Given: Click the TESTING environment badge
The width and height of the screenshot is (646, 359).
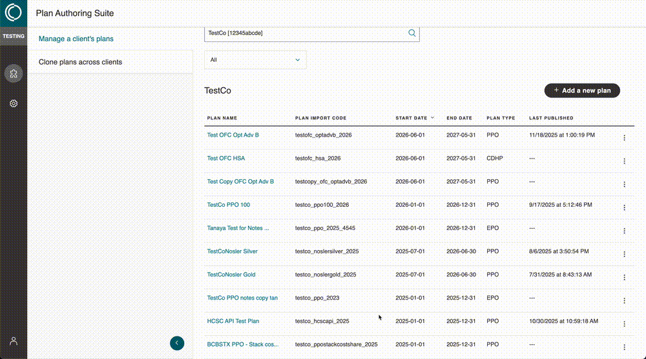Looking at the screenshot, I should point(14,36).
